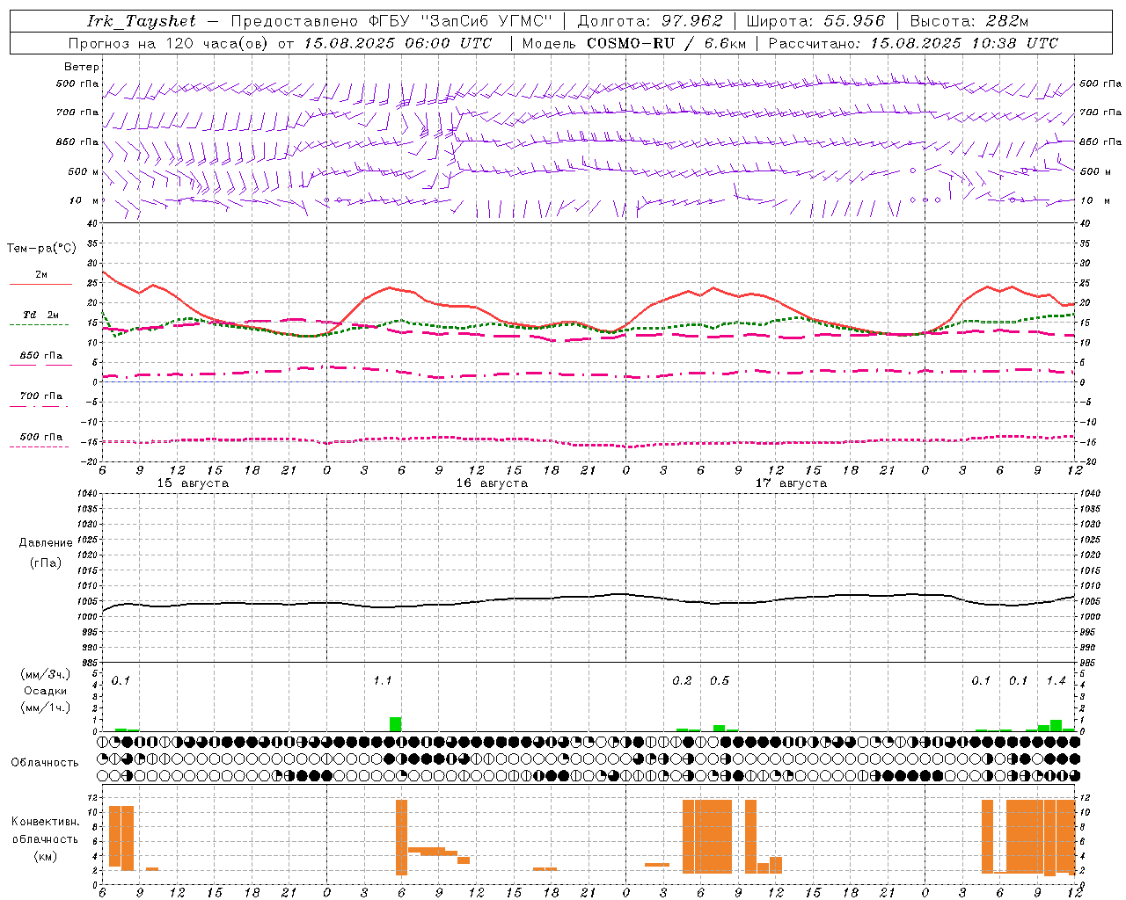Click the Облачность cloud cover label
The width and height of the screenshot is (1126, 900).
[45, 763]
